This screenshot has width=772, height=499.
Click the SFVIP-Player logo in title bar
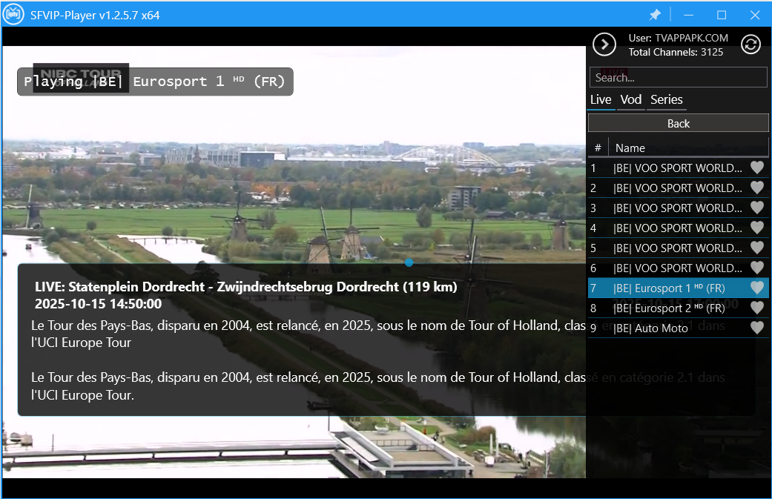(x=13, y=15)
